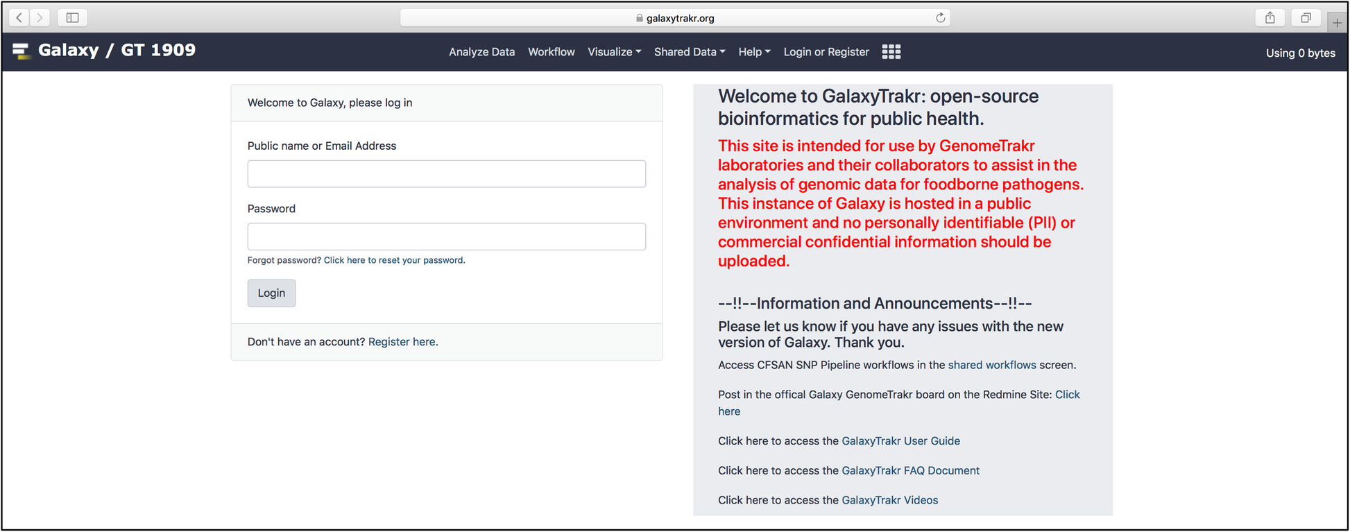This screenshot has height=532, width=1350.
Task: Show all tabs overview icon
Action: coord(1306,18)
